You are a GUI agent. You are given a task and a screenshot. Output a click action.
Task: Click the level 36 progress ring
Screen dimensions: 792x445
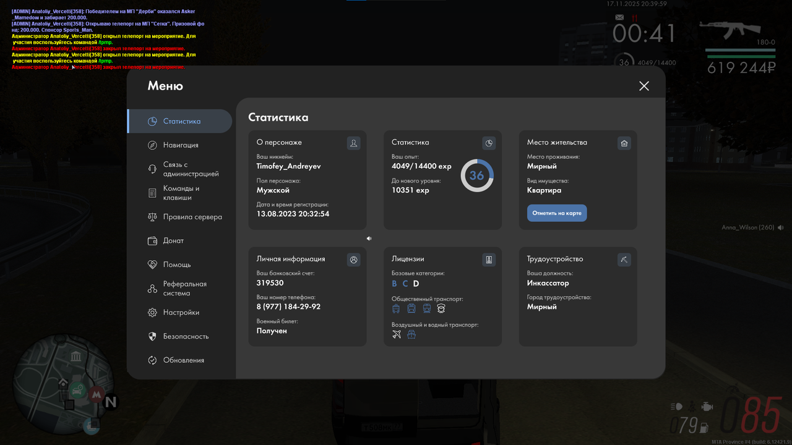pos(477,176)
